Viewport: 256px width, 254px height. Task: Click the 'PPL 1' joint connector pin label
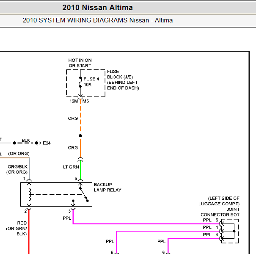(210, 227)
